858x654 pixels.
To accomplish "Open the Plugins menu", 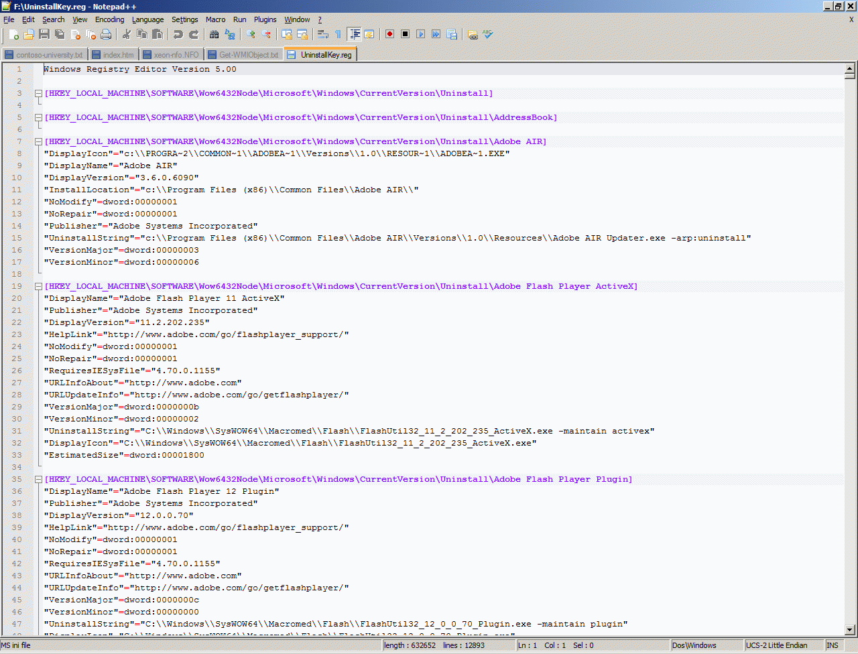I will tap(265, 19).
